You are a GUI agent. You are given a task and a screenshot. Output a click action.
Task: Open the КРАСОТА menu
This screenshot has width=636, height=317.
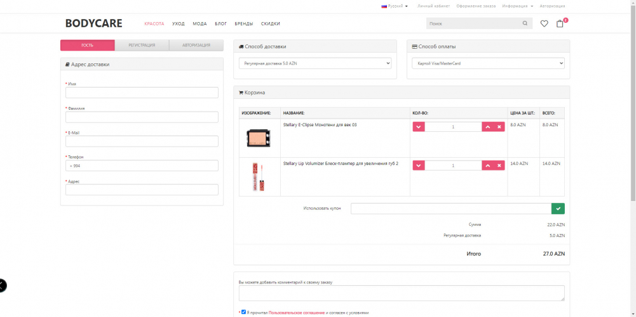(154, 24)
